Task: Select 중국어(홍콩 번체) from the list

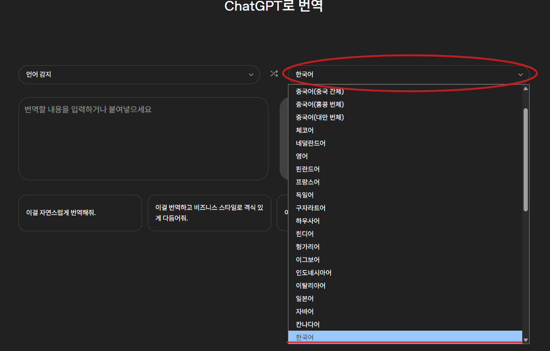Action: pos(405,105)
